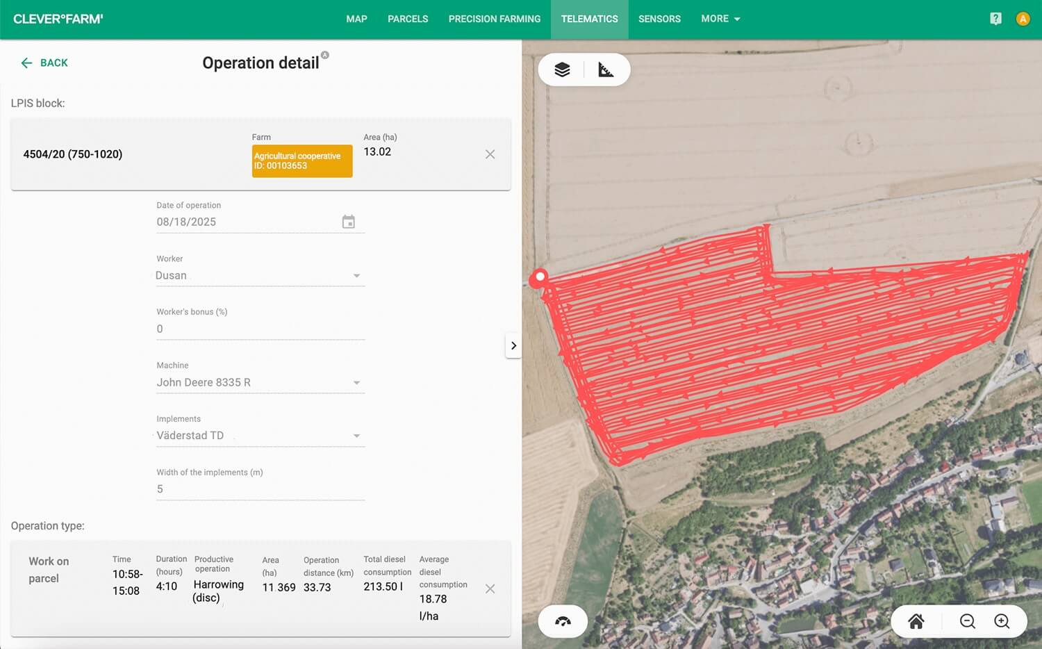Click the Date of operation field
The width and height of the screenshot is (1042, 649).
[x=260, y=222]
